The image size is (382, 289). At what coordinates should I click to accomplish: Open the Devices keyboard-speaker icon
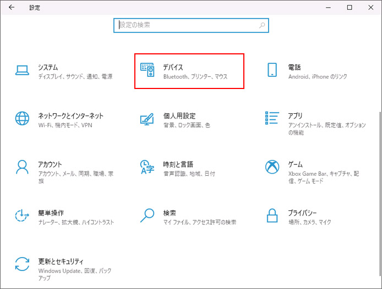point(148,70)
